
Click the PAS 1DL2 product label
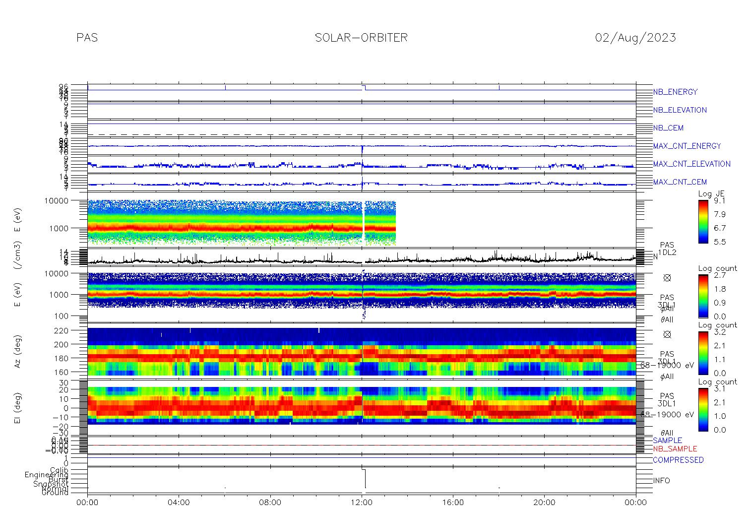pos(667,249)
